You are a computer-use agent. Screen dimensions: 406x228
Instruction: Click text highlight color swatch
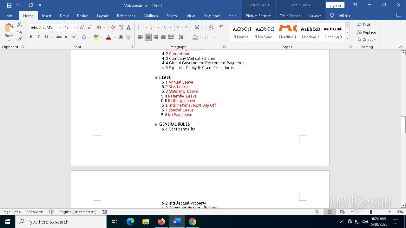click(x=96, y=37)
